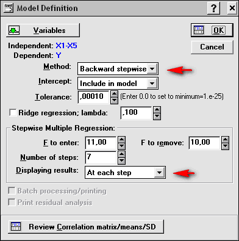
Task: Increase lambda value with up arrow
Action: [x=157, y=110]
